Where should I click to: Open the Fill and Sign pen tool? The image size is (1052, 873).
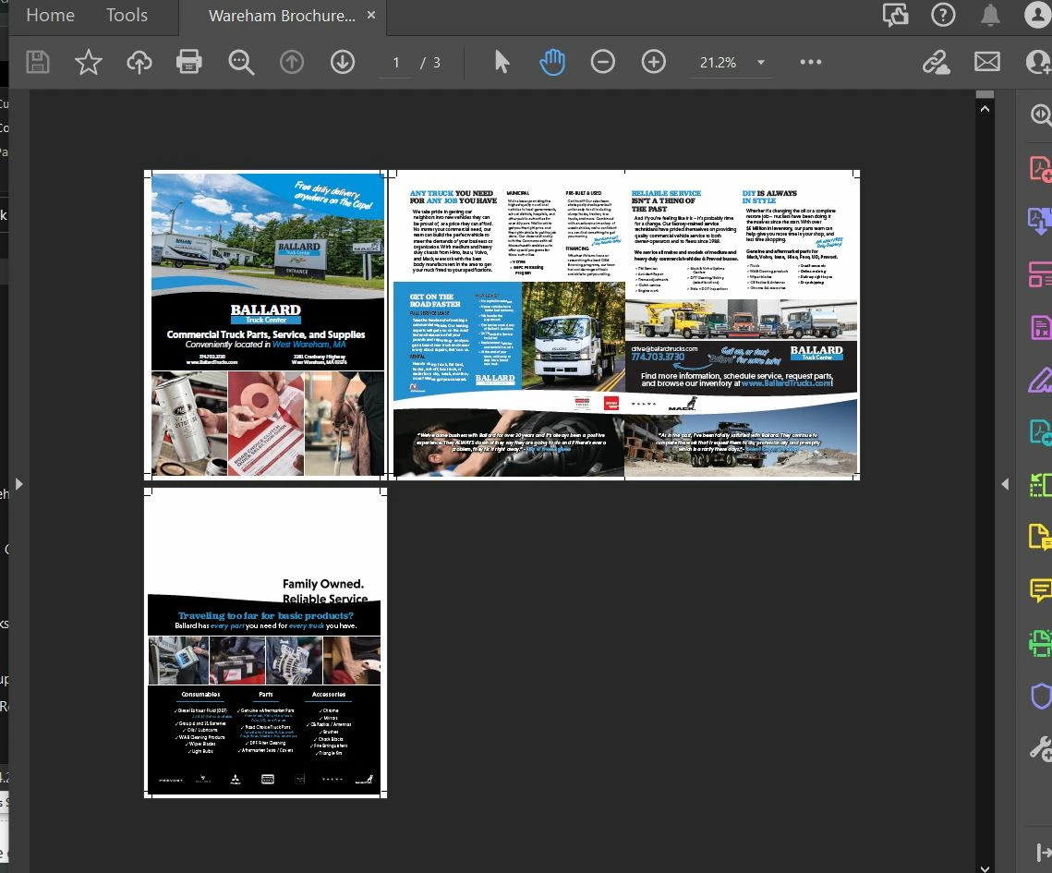(1041, 380)
